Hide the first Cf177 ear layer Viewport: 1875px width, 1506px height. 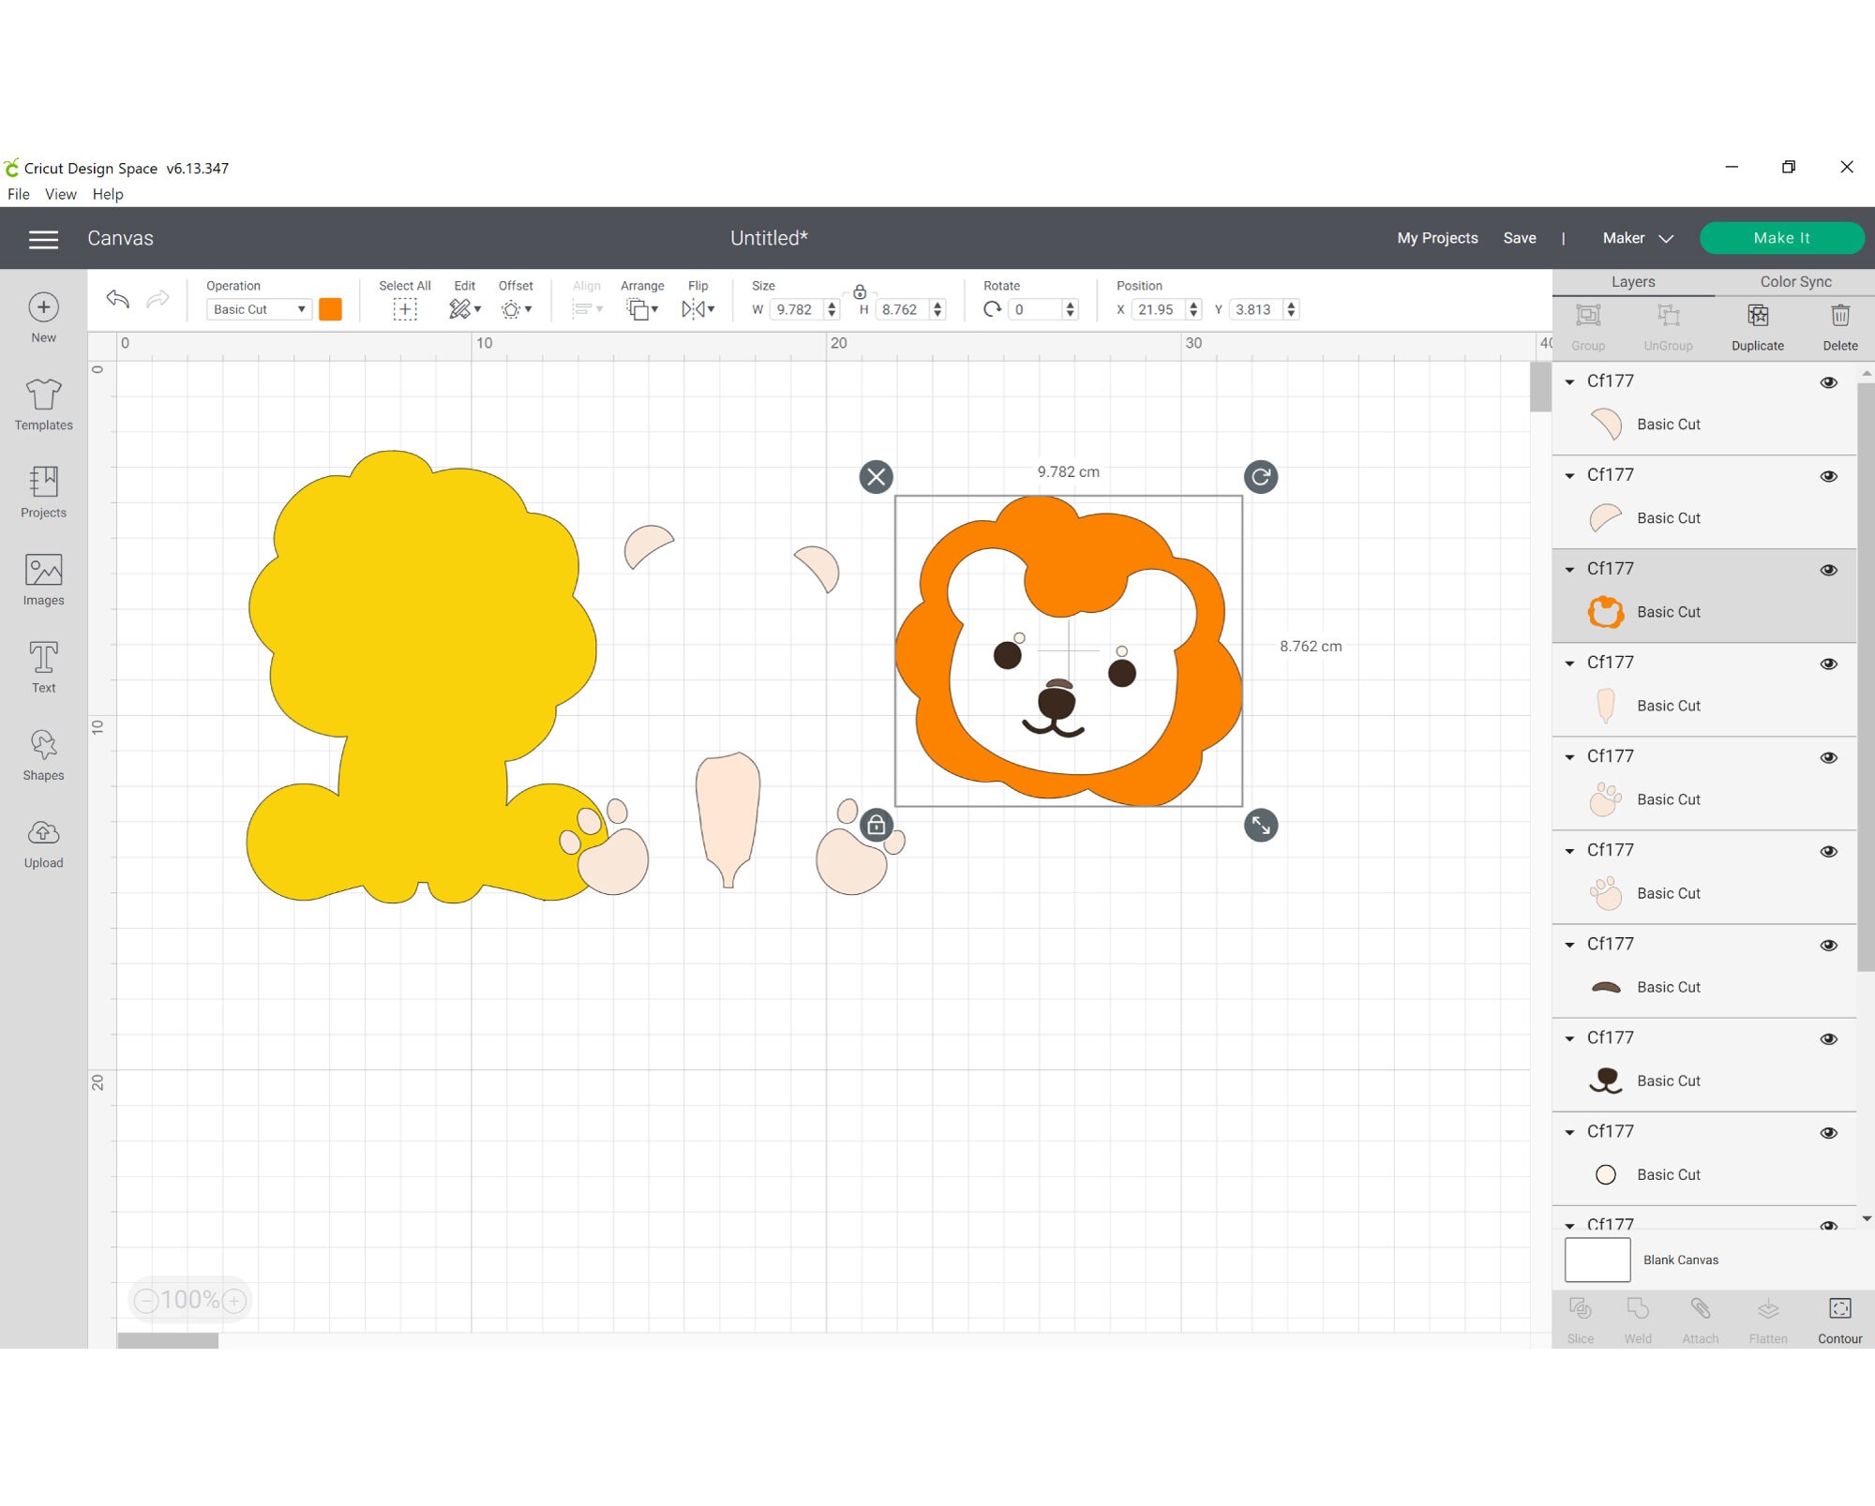coord(1828,382)
